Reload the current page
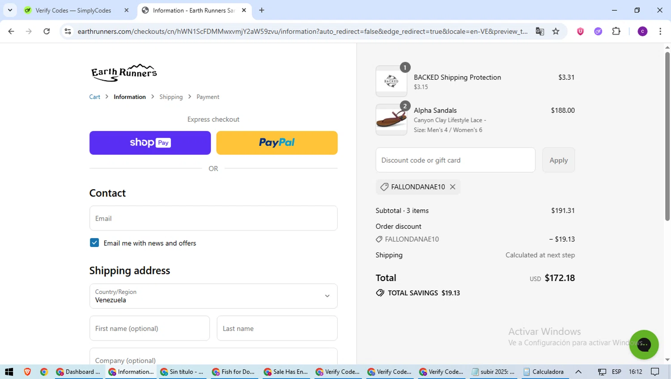Image resolution: width=671 pixels, height=379 pixels. click(47, 31)
